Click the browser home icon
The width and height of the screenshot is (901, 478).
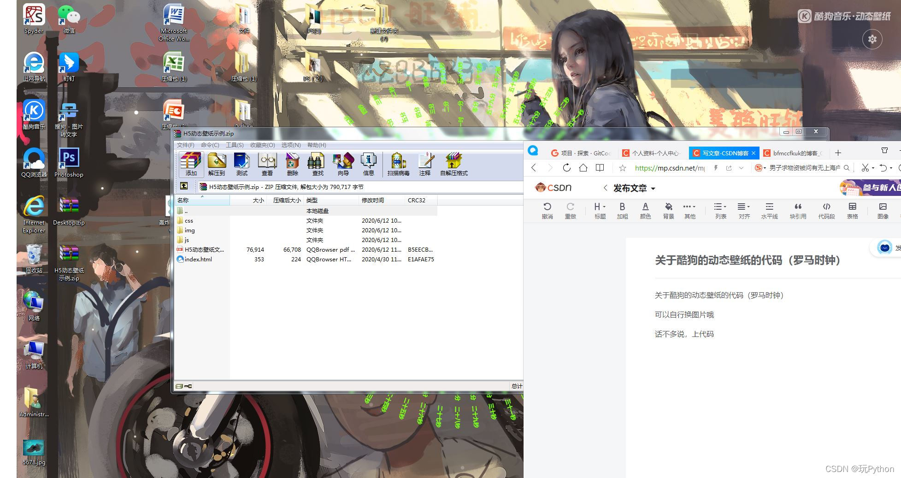tap(583, 168)
